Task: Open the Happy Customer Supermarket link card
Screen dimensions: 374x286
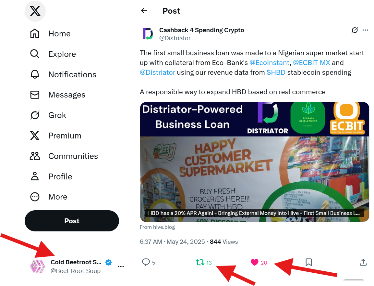Action: 255,162
